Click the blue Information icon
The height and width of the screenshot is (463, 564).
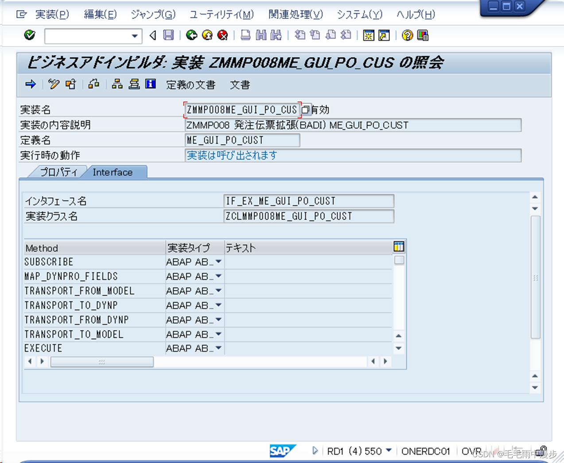pos(151,84)
